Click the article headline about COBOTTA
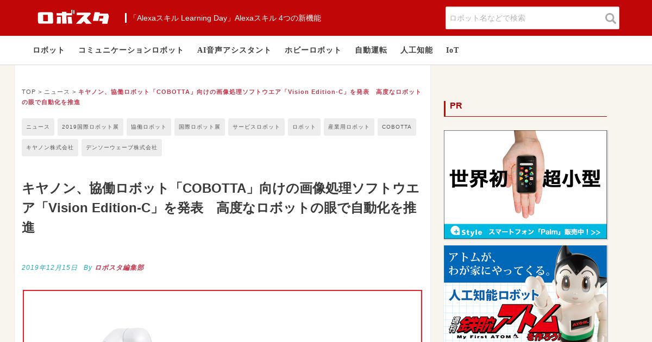 click(x=222, y=208)
